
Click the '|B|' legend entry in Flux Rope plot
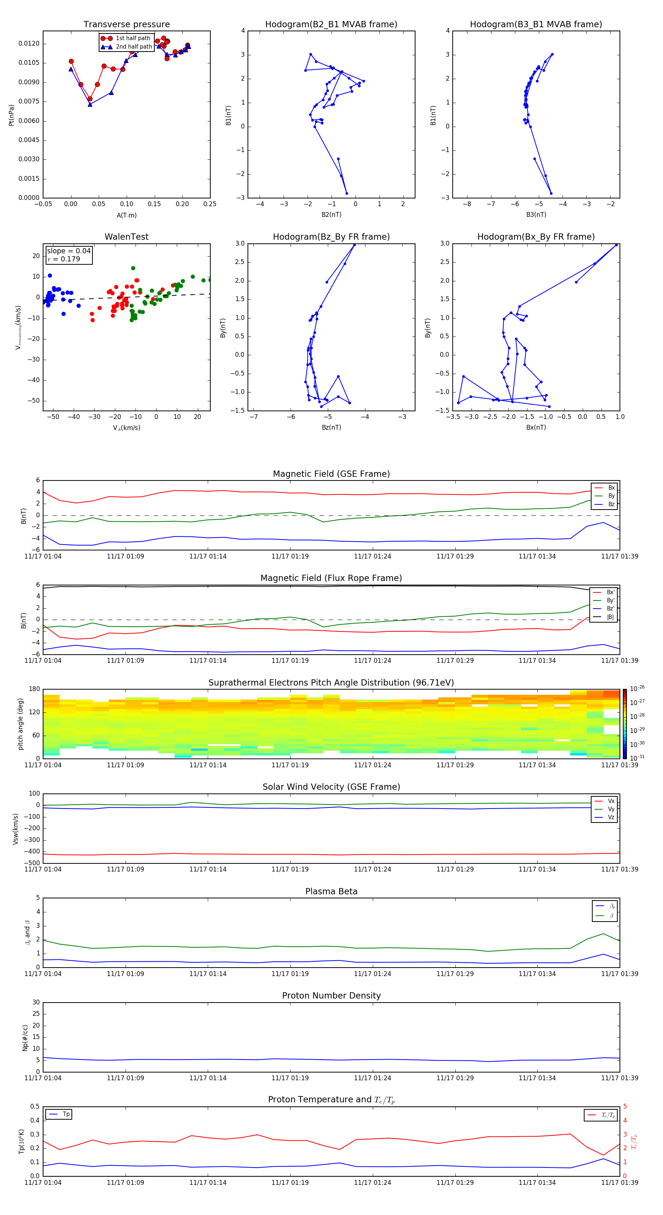click(x=604, y=617)
